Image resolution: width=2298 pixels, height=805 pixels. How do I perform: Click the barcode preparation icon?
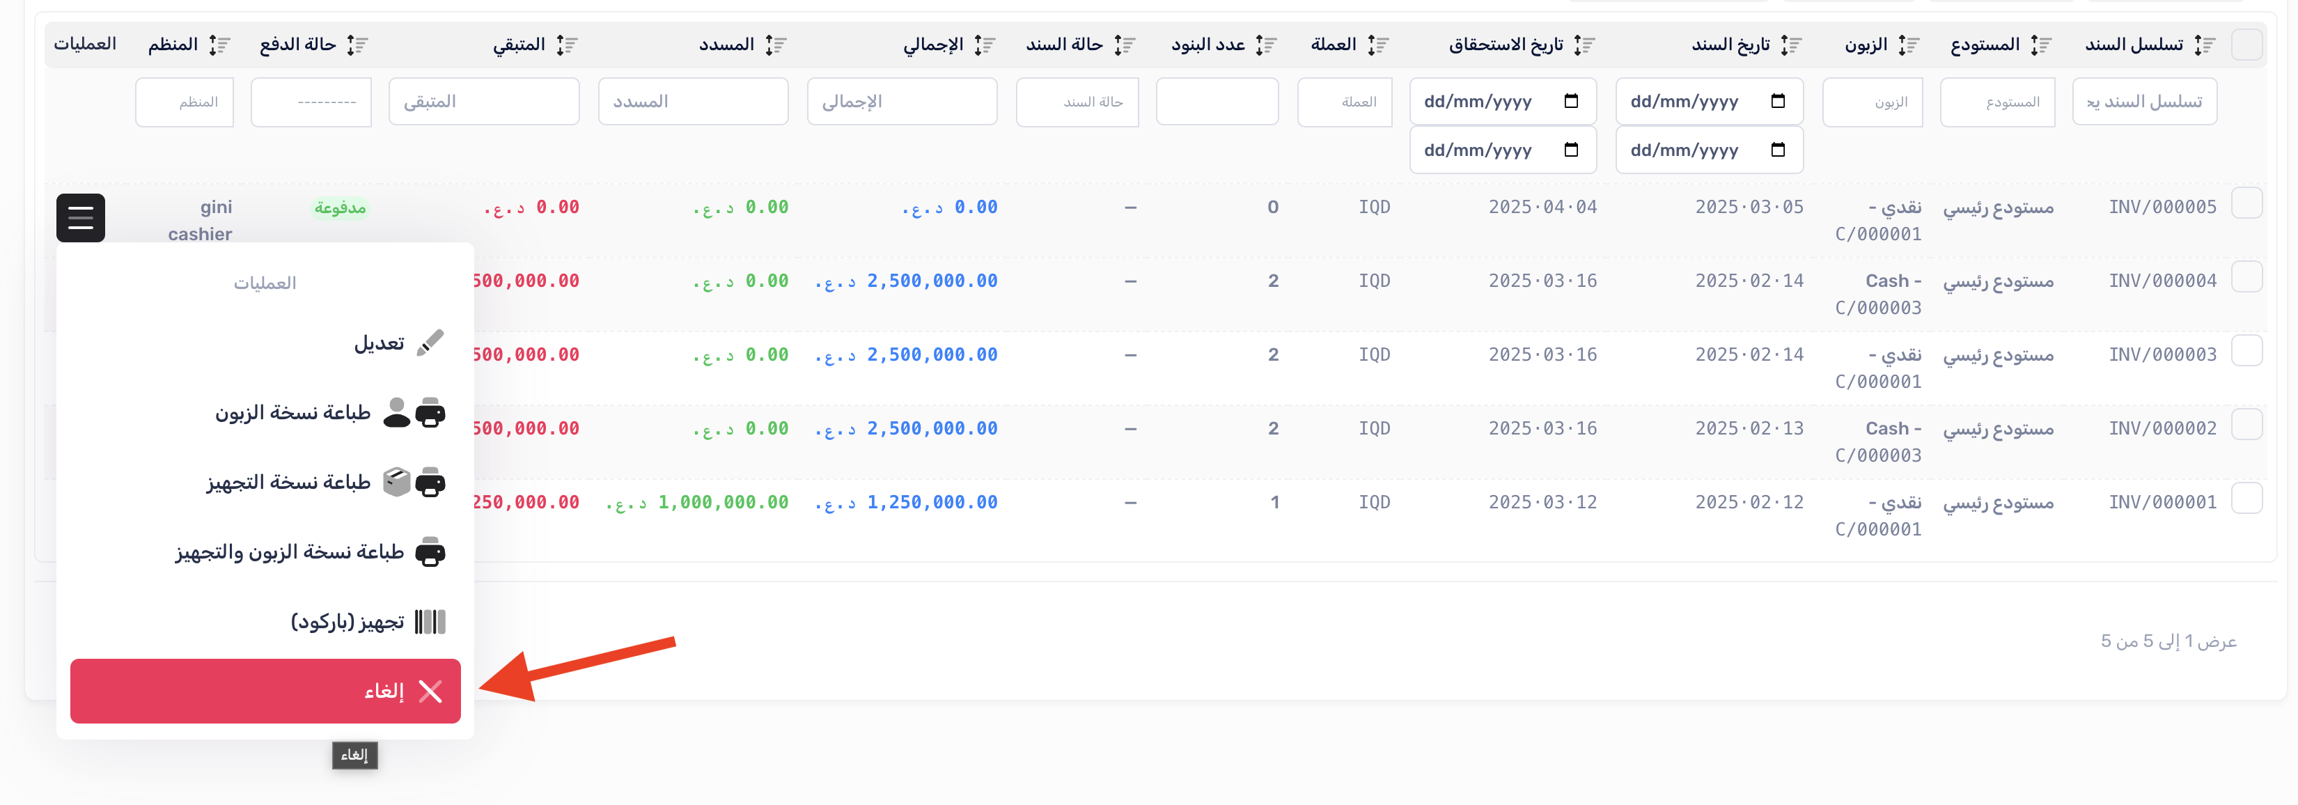click(x=430, y=622)
